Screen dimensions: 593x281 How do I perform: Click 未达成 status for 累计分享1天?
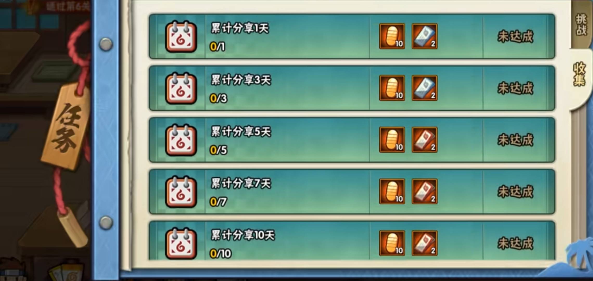click(x=515, y=36)
